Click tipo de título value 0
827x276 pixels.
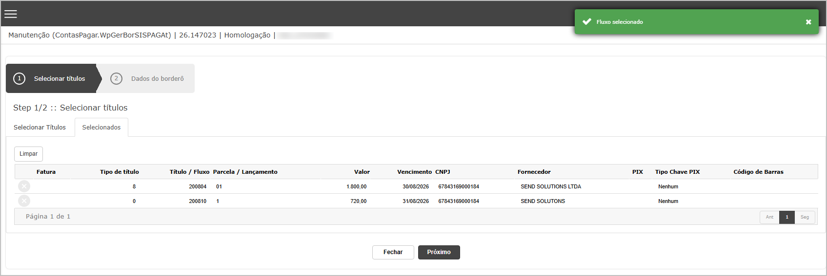click(134, 201)
